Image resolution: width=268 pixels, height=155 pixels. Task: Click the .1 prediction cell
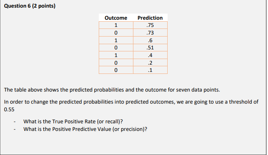point(150,70)
